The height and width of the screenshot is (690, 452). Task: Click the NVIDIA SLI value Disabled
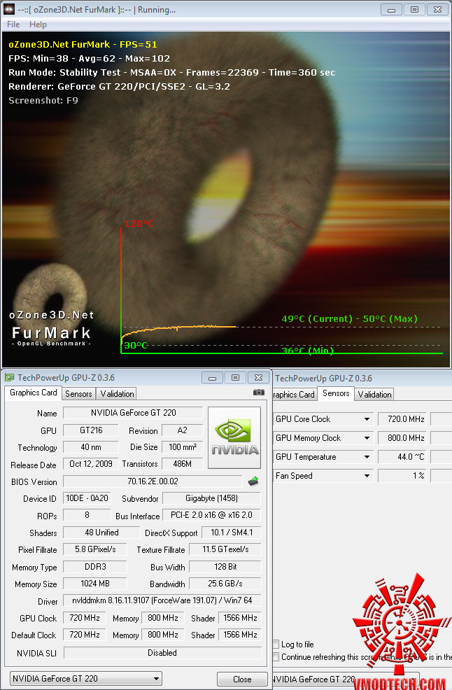click(x=162, y=653)
